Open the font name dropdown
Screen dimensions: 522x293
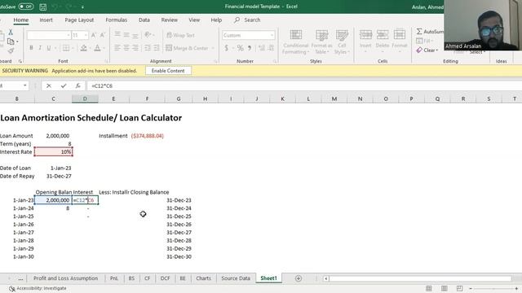[x=69, y=35]
